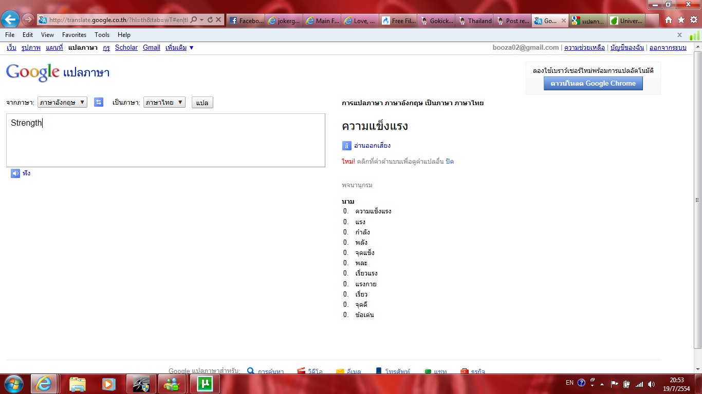Open the Favorites menu
Screen dimensions: 702x394
tap(75, 35)
